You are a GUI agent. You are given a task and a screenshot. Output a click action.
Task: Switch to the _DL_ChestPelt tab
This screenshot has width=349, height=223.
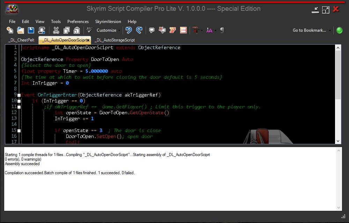pyautogui.click(x=21, y=40)
